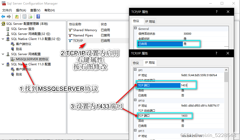The height and width of the screenshot is (140, 240).
Task: Click the SQL Native Client 11.0 配置(32 位) icon
Action: 8,39
